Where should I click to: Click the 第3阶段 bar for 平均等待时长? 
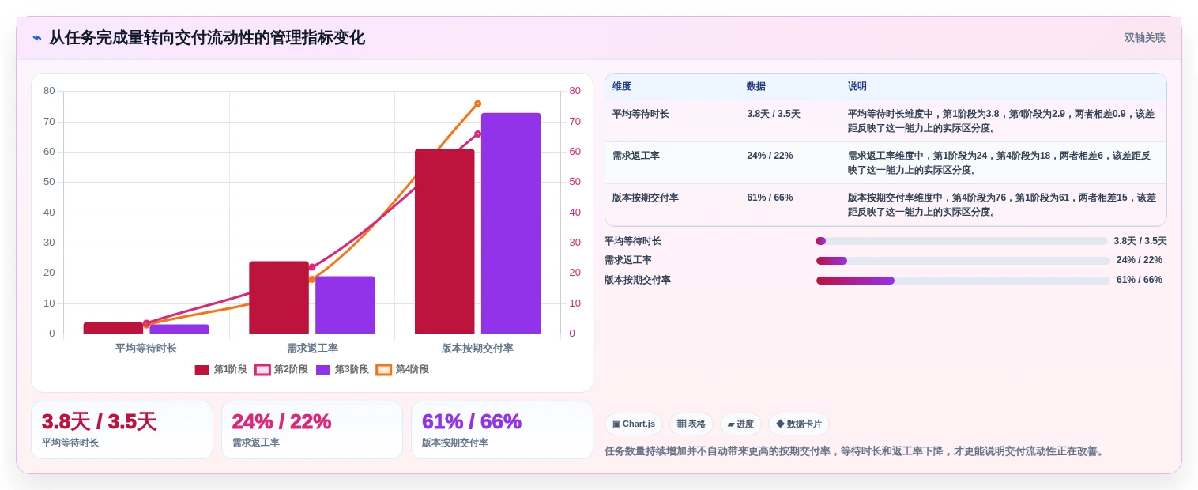tap(179, 330)
